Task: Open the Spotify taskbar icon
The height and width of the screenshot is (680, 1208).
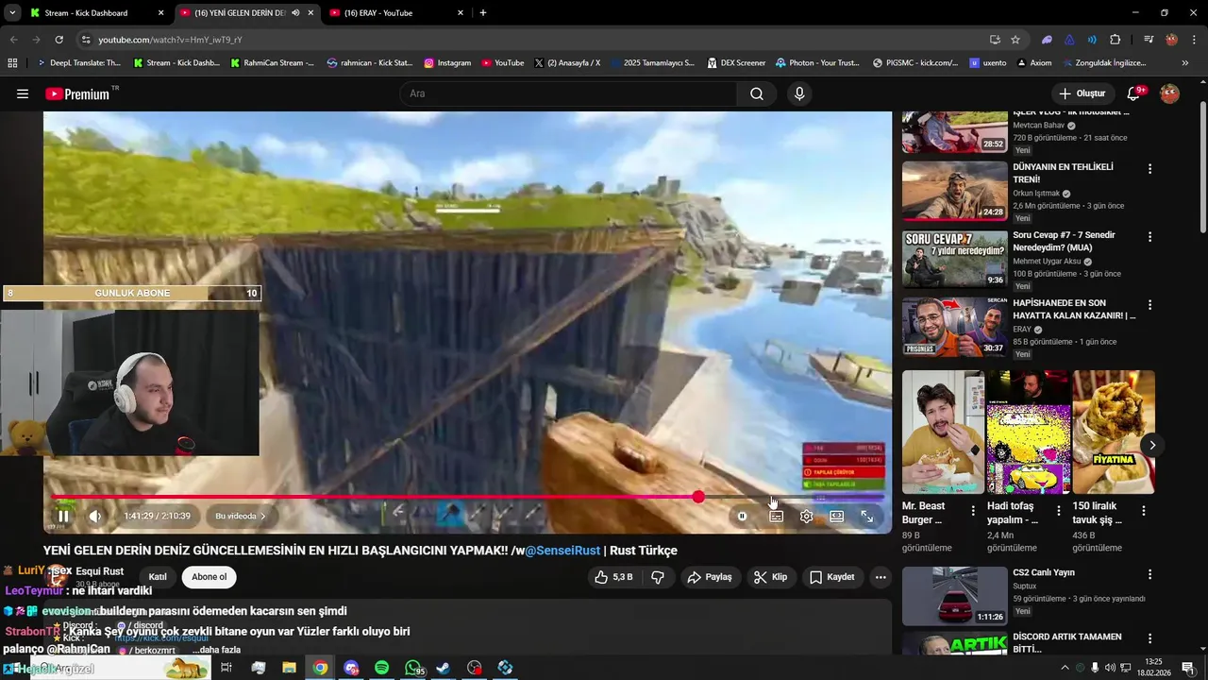Action: click(x=381, y=668)
